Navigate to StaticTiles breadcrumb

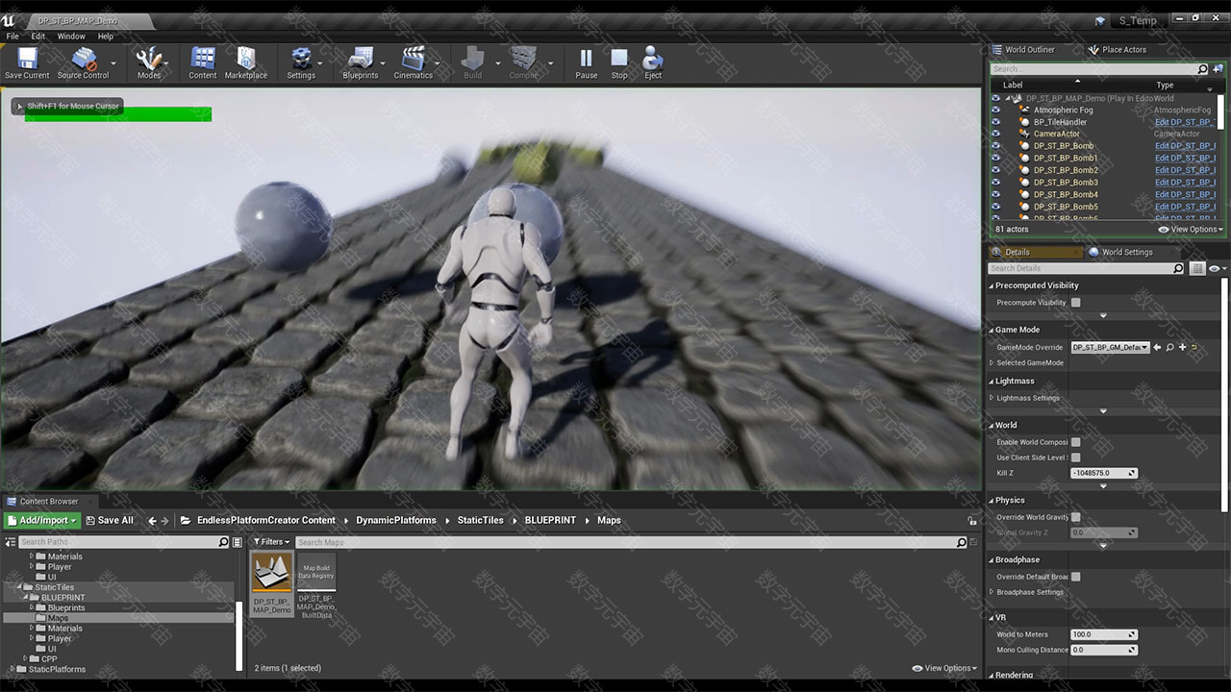(480, 520)
